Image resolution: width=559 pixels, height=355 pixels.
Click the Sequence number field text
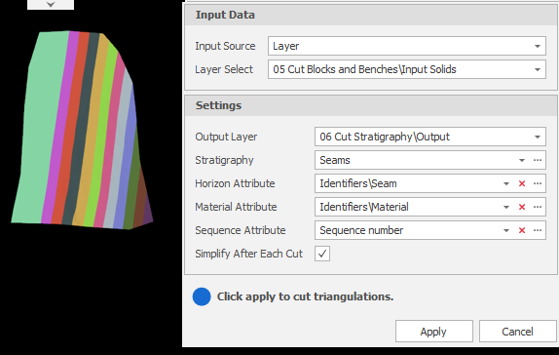[x=361, y=230]
